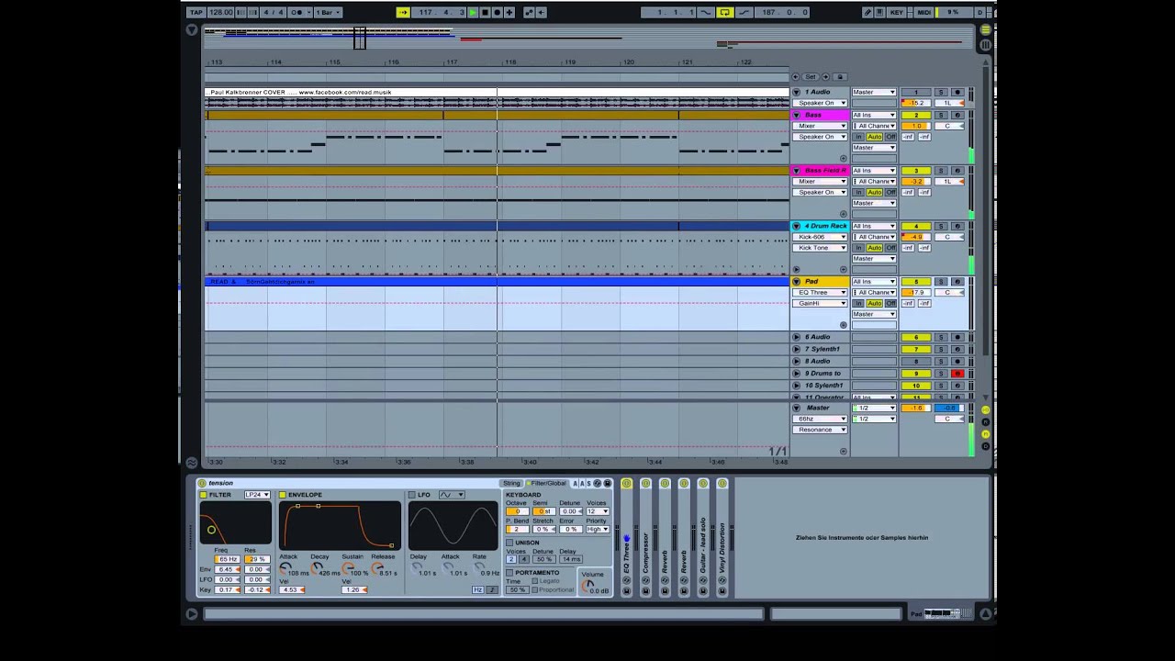
Task: Click the transport Record button
Action: click(x=498, y=12)
